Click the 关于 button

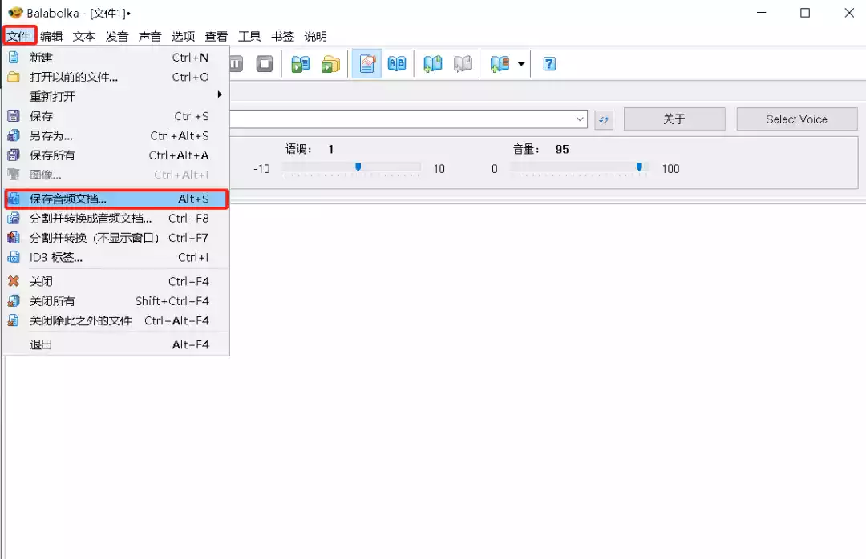tap(674, 119)
